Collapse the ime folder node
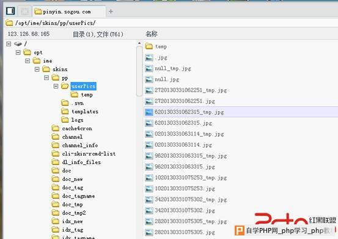Image resolution: width=338 pixels, height=239 pixels. (x=28, y=61)
